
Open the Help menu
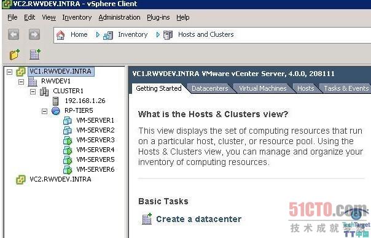[x=183, y=17]
